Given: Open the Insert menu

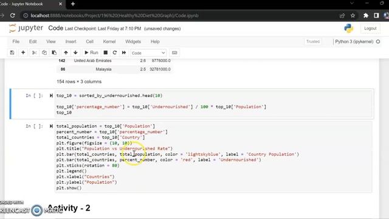Looking at the screenshot, I should coord(71,41).
